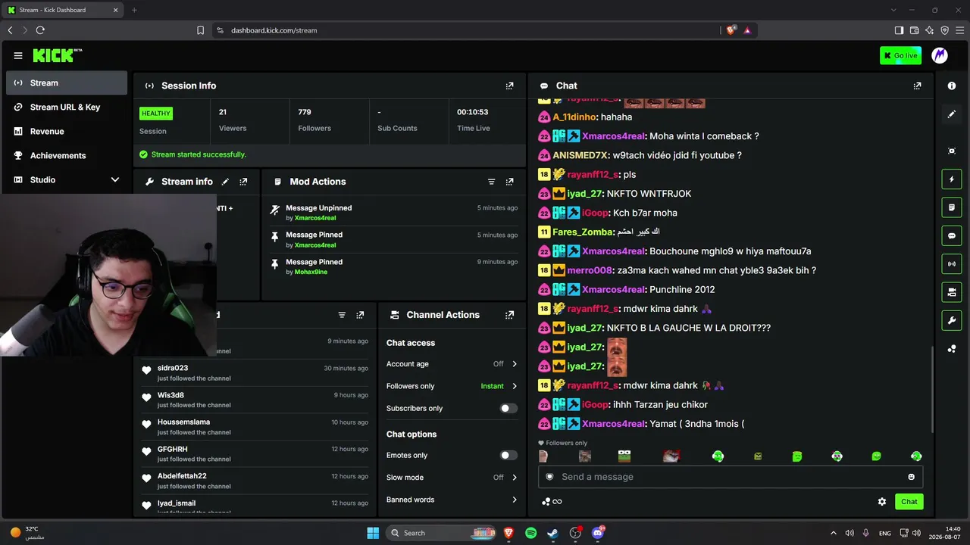Open Stream URL & Key page

(x=67, y=107)
